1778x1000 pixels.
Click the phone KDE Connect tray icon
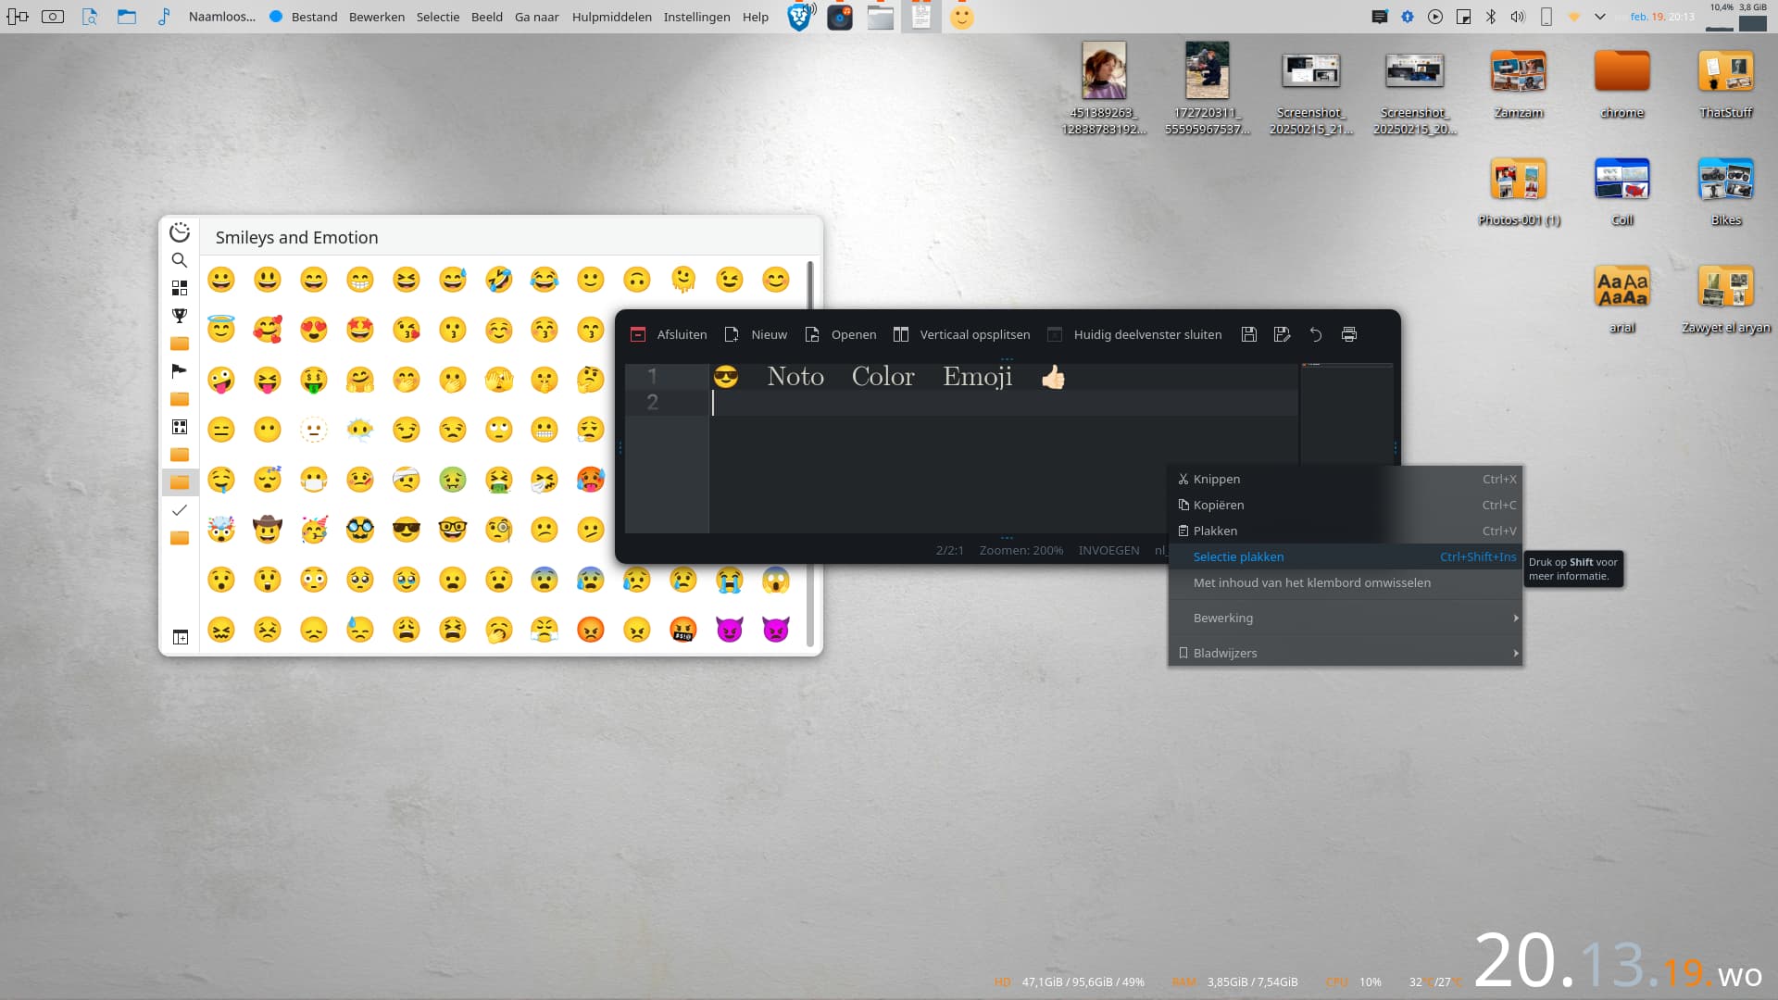coord(1546,17)
